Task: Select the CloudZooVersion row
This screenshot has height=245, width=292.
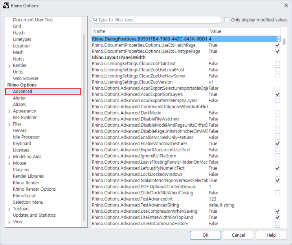Action: pos(186,82)
